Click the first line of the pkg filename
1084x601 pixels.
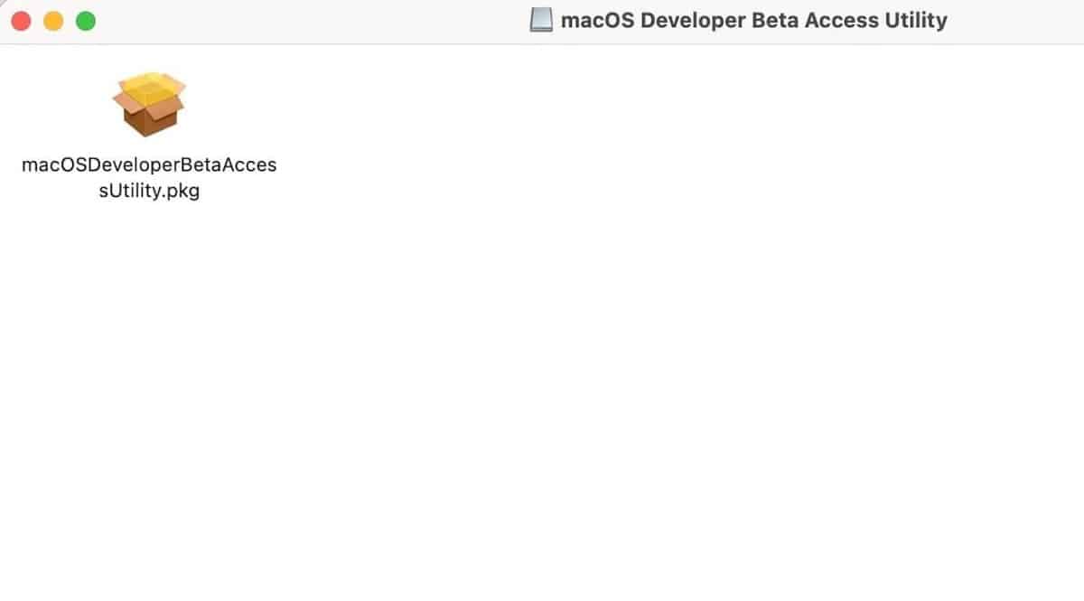[149, 165]
